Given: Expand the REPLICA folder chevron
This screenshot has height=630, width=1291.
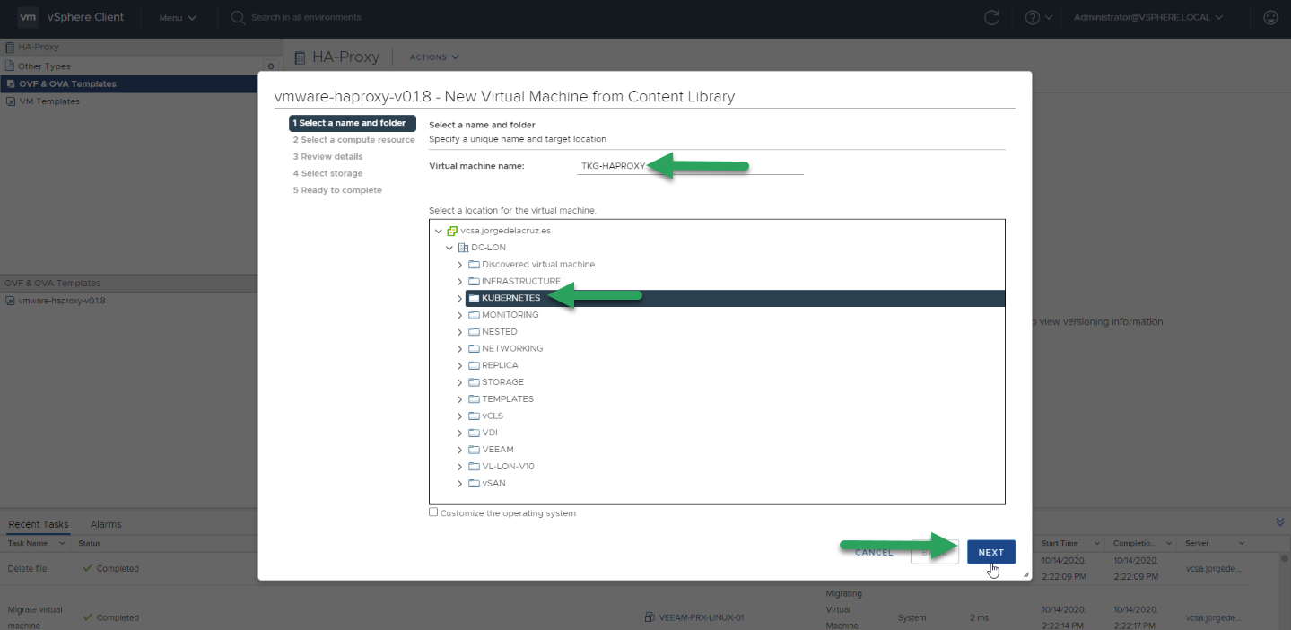Looking at the screenshot, I should point(460,365).
